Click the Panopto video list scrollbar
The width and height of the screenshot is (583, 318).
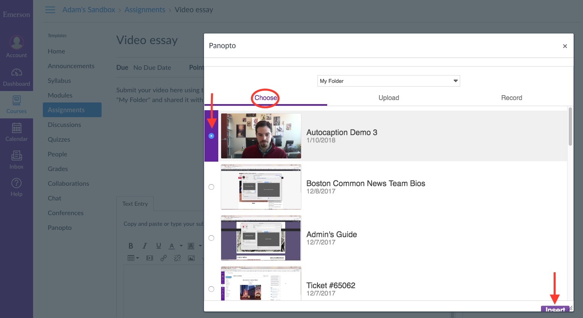[x=570, y=126]
